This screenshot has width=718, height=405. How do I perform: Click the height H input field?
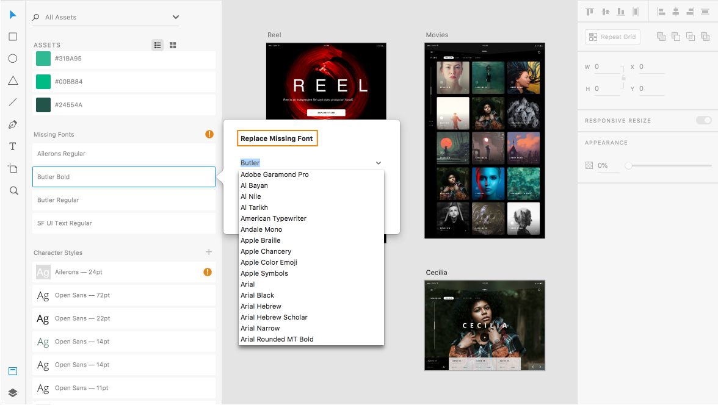[608, 89]
